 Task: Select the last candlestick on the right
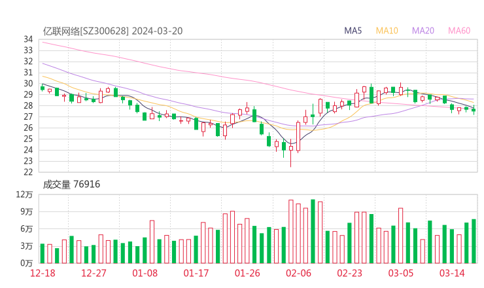click(x=474, y=110)
